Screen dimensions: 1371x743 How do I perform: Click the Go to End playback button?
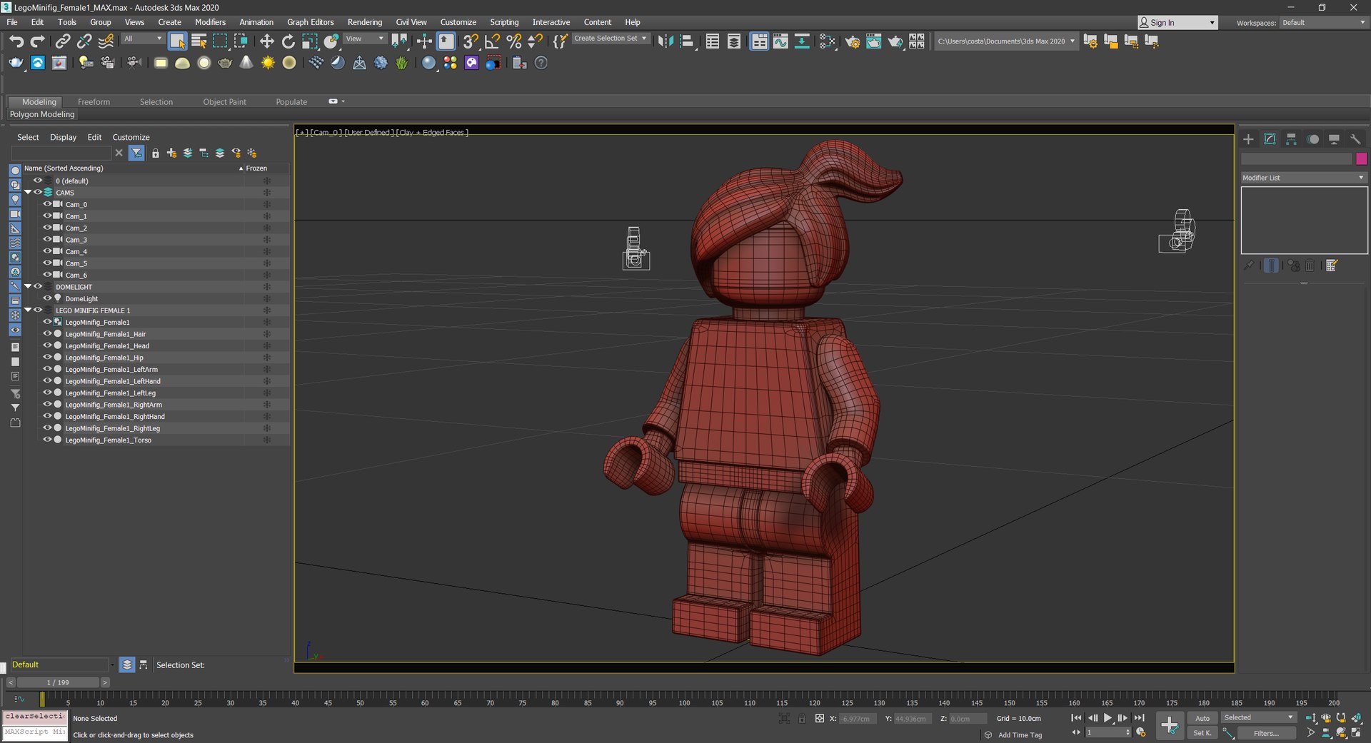1139,718
